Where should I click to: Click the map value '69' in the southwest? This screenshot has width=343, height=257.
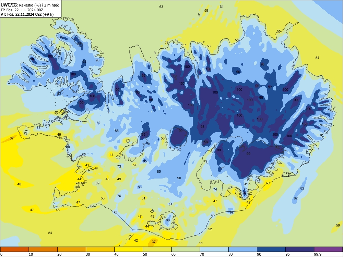pos(97,183)
